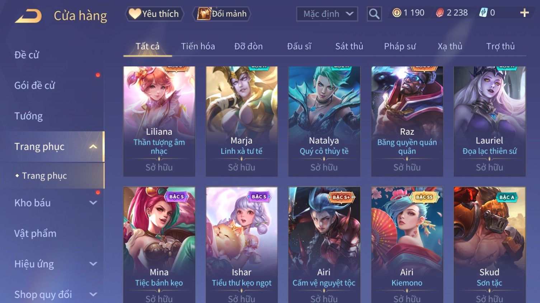Expand the Hiệu ứng sidebar section
The width and height of the screenshot is (540, 303).
tap(93, 264)
